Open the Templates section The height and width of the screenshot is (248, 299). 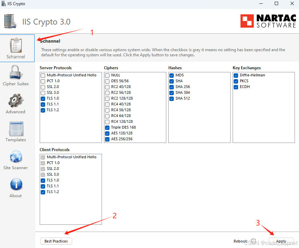16,132
